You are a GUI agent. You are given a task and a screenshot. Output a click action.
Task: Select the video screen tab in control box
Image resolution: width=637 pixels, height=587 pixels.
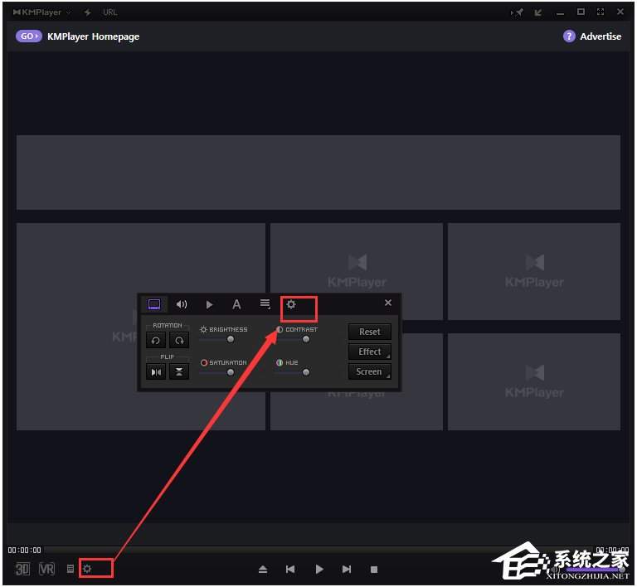point(154,304)
